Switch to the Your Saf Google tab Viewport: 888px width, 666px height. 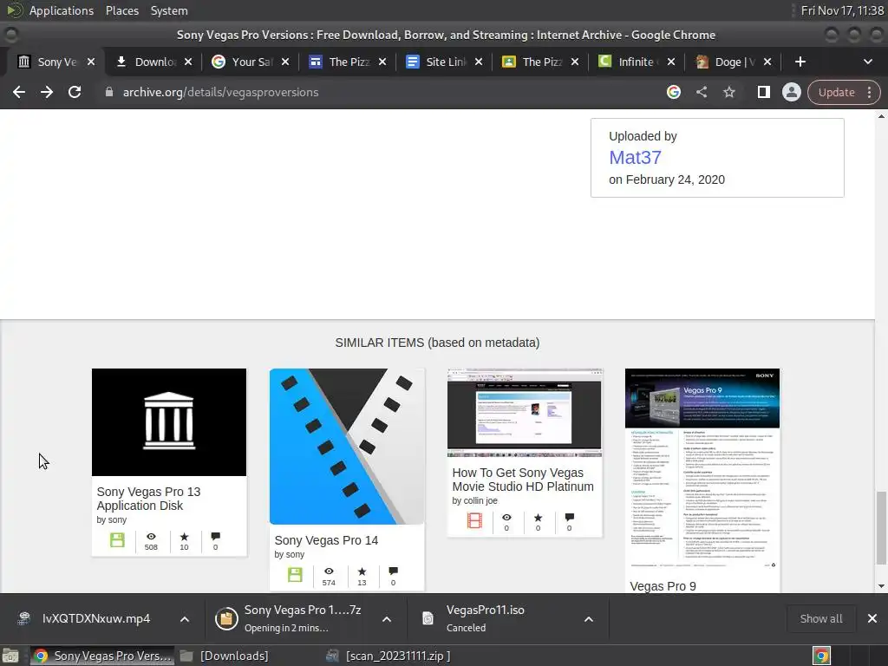click(245, 62)
